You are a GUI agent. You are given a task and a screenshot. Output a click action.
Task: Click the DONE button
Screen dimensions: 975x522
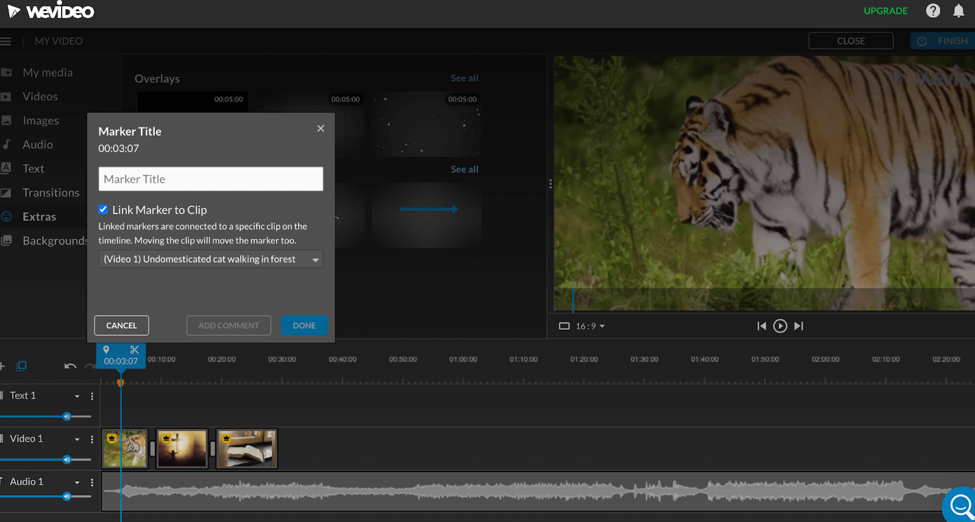(x=304, y=325)
